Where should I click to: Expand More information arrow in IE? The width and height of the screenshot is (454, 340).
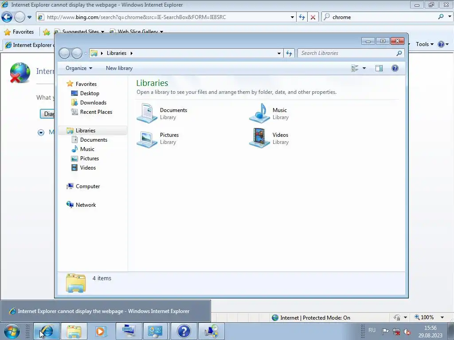[x=41, y=132]
